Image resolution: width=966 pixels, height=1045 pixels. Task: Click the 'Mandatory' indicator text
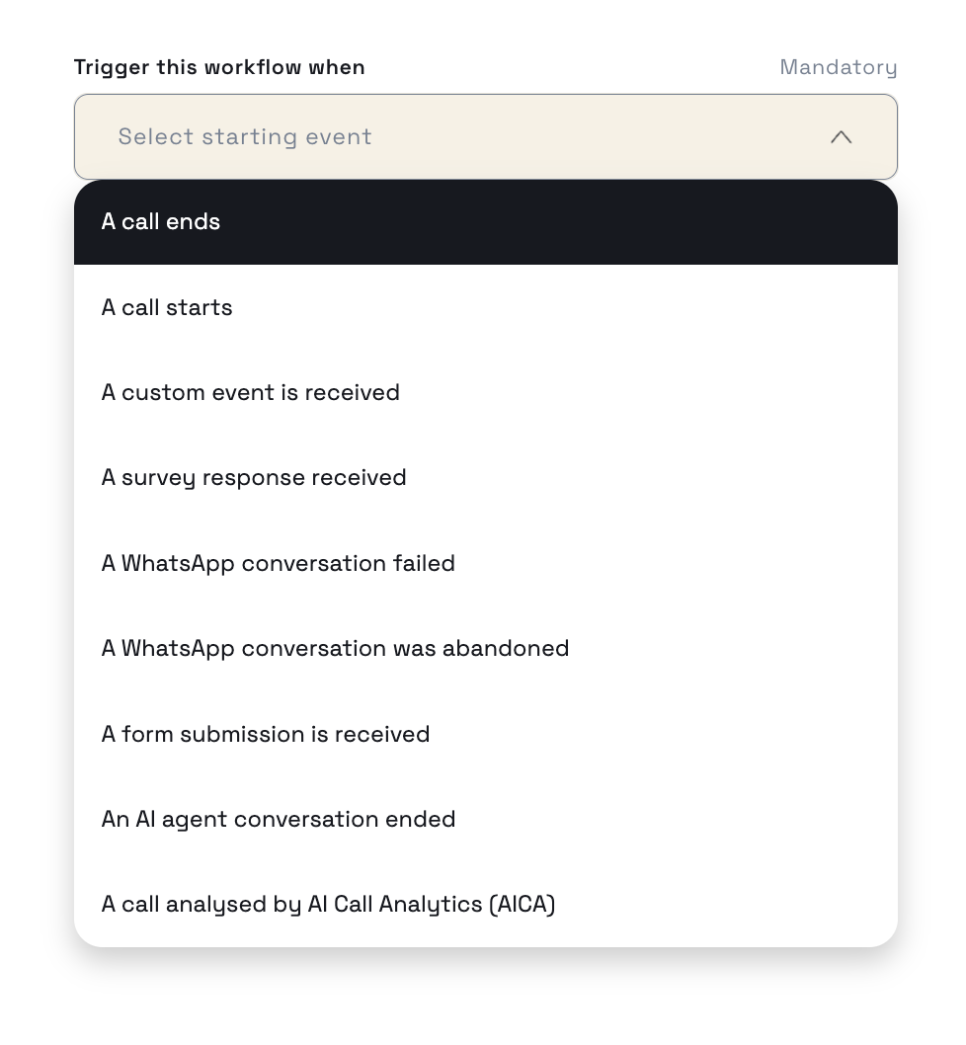(x=839, y=67)
